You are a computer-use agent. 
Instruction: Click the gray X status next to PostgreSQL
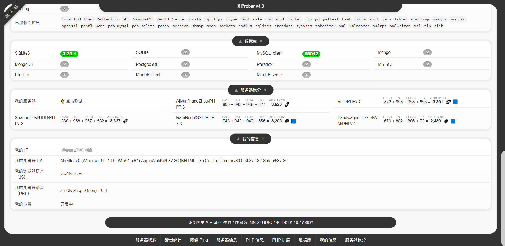click(x=185, y=64)
